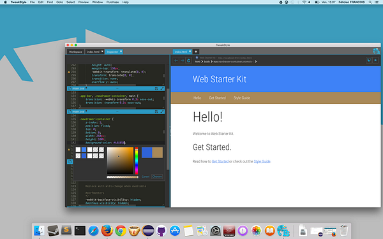
Task: Close the preview index.html tab
Action: pos(190,52)
